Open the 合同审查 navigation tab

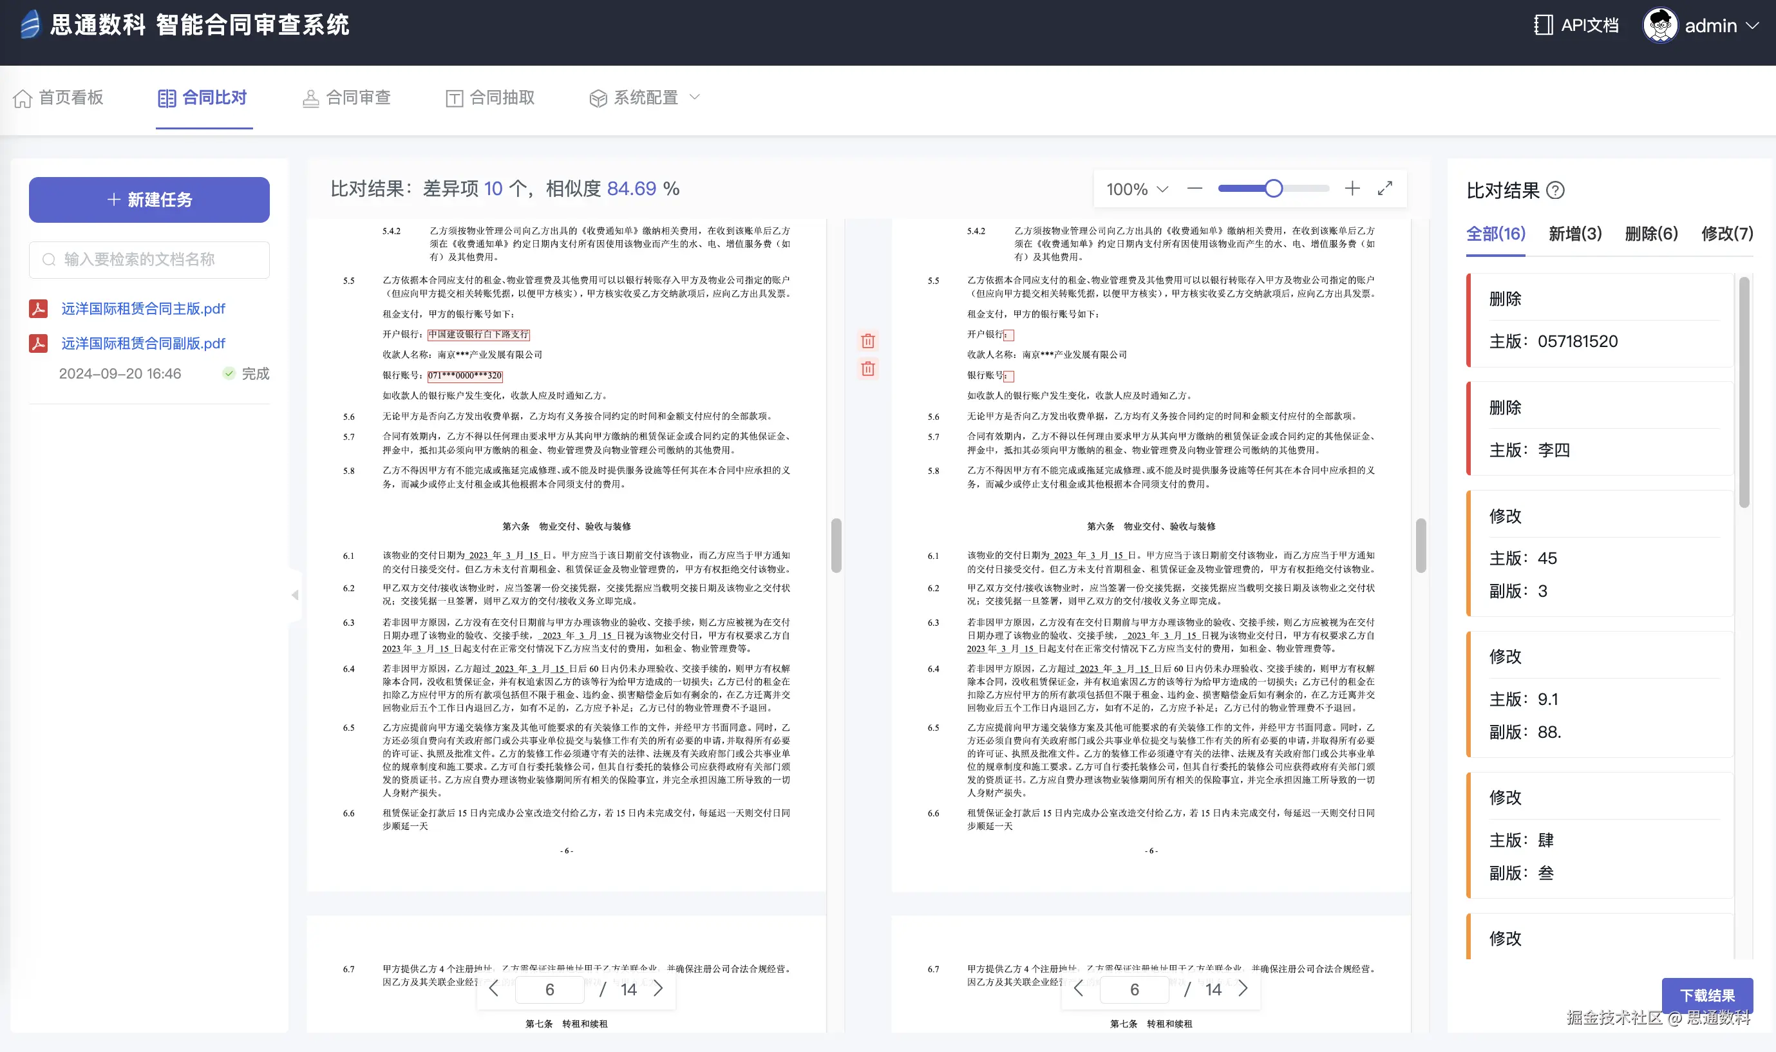[x=346, y=98]
